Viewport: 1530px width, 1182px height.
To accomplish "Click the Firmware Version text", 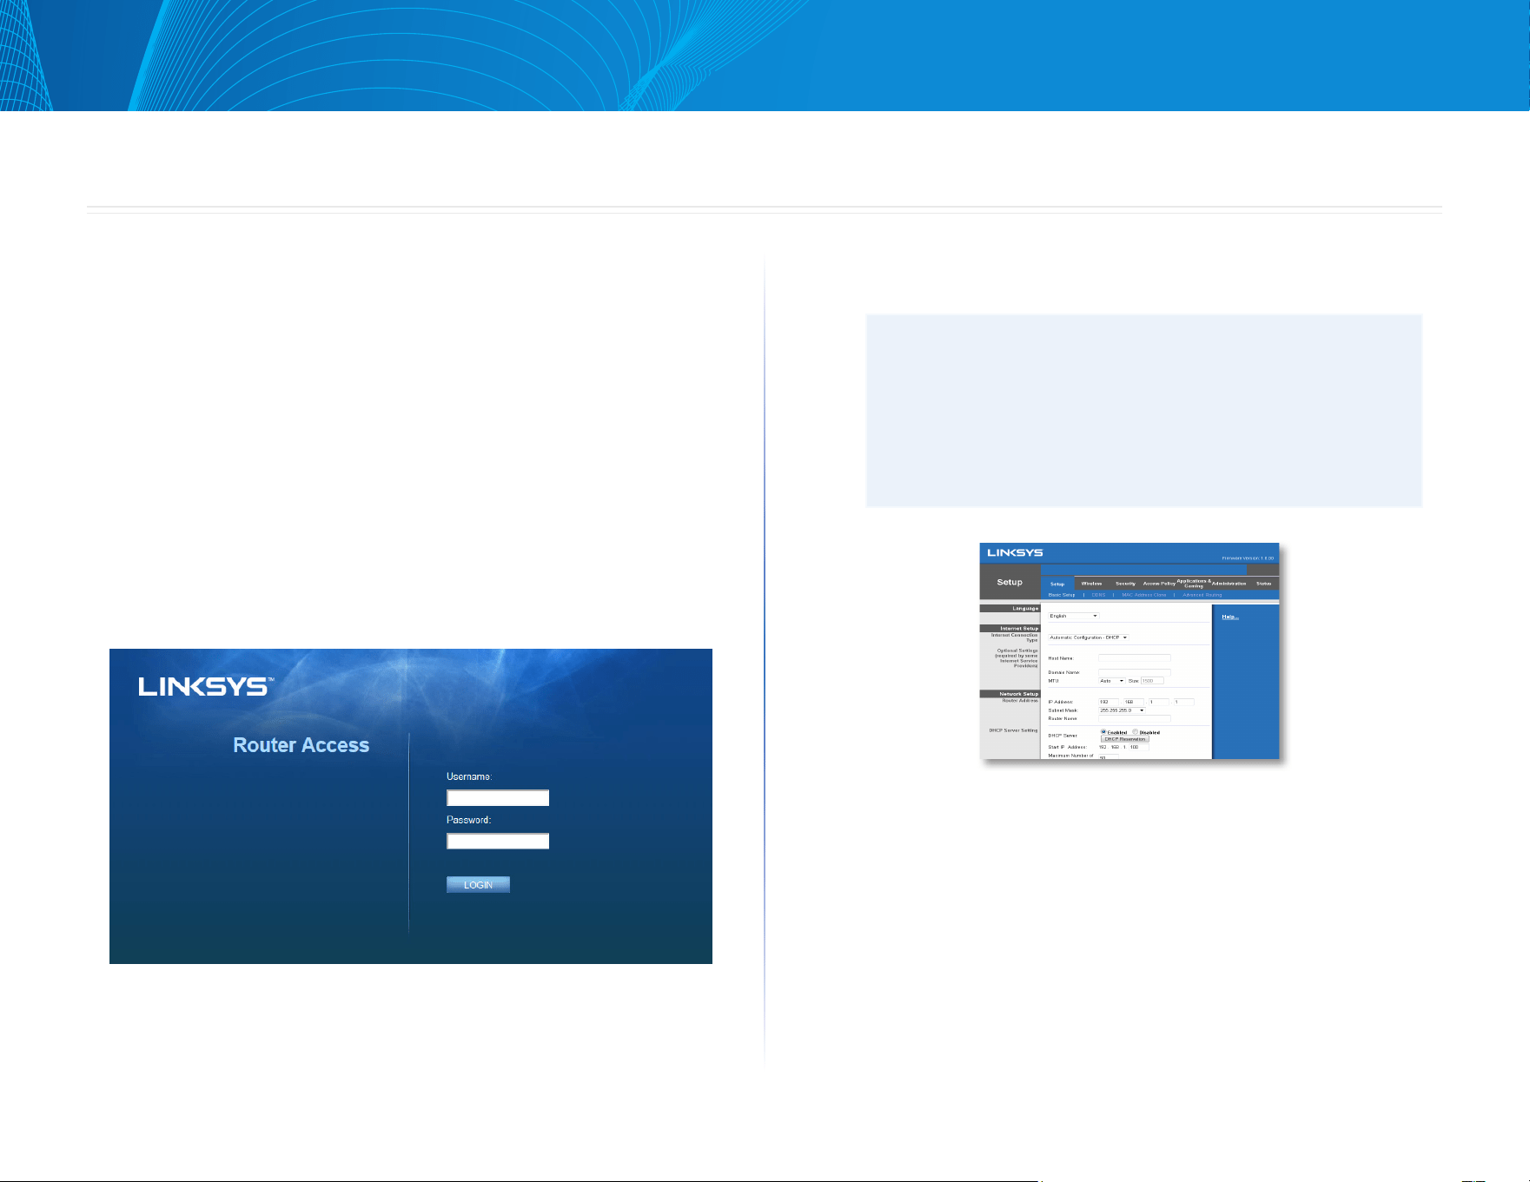I will pyautogui.click(x=1248, y=558).
